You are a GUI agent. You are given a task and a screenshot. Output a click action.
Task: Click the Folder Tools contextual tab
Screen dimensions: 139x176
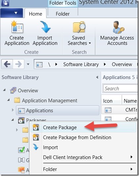point(63,3)
